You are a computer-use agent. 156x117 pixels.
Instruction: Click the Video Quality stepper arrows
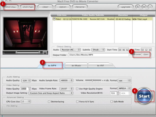30,89
